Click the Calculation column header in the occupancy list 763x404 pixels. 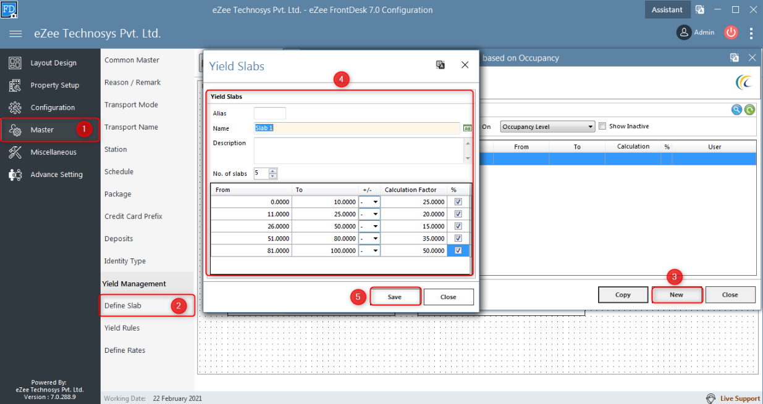(x=633, y=147)
